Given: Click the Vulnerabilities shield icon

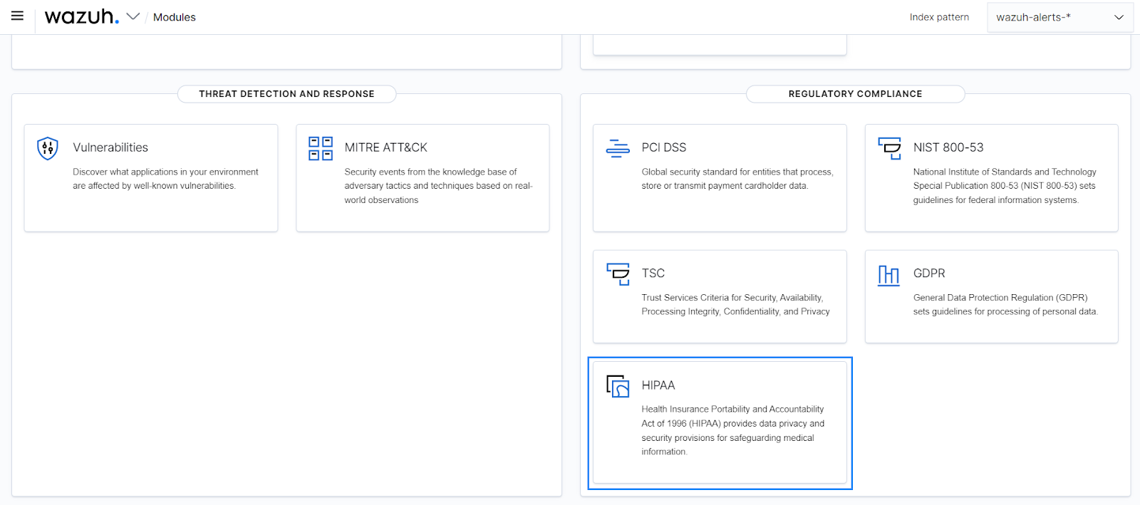Looking at the screenshot, I should click(48, 148).
